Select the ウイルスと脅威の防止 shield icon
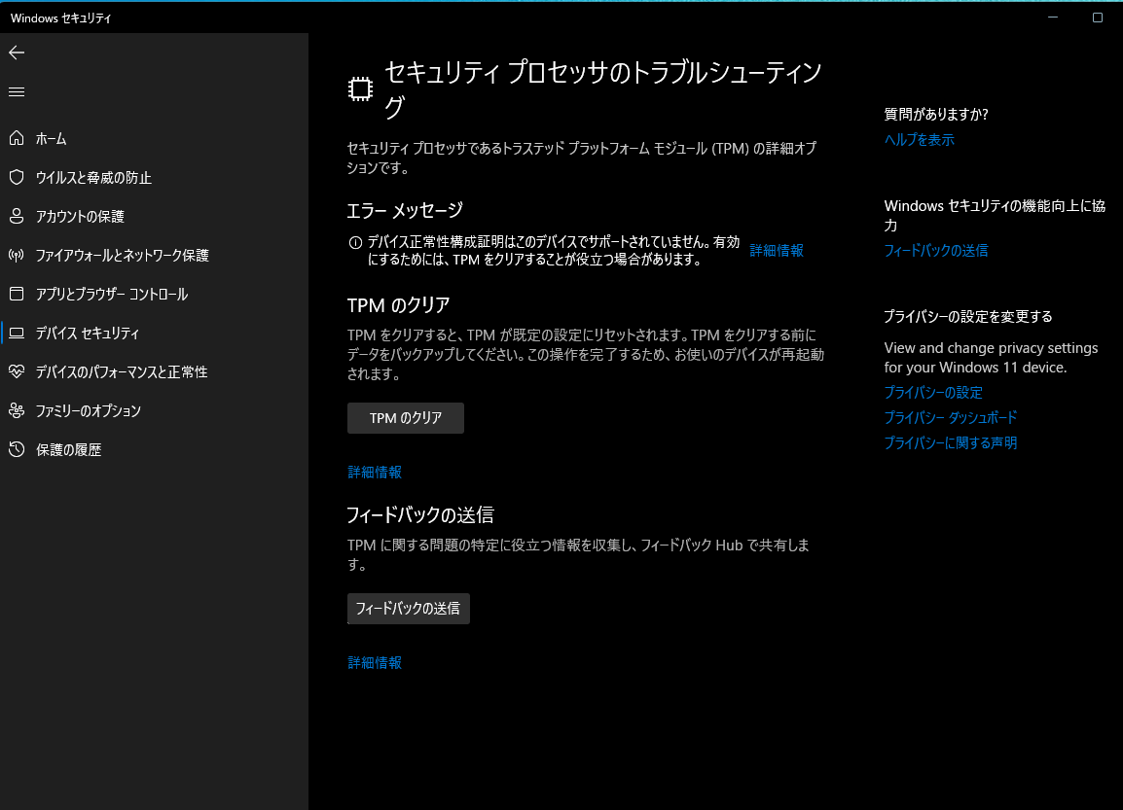The height and width of the screenshot is (810, 1123). click(16, 177)
